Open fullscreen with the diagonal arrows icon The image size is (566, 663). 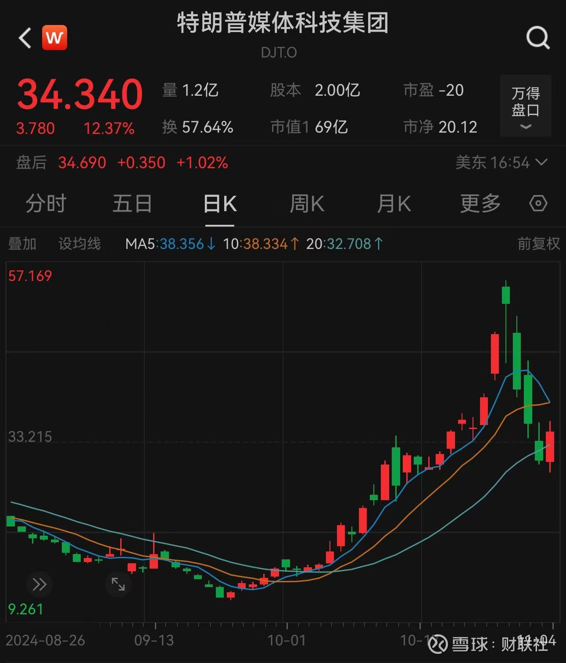[118, 584]
